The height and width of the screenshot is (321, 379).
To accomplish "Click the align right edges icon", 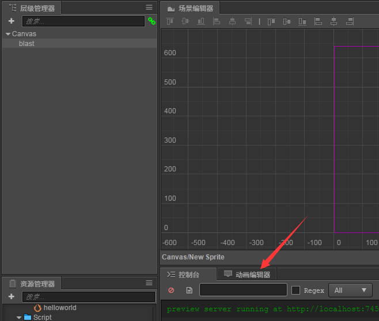I will coord(248,21).
